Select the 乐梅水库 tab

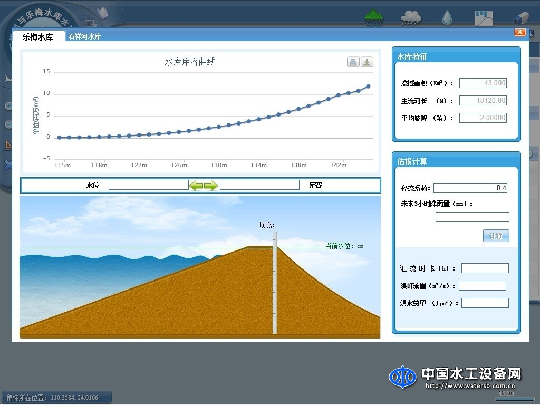[37, 37]
